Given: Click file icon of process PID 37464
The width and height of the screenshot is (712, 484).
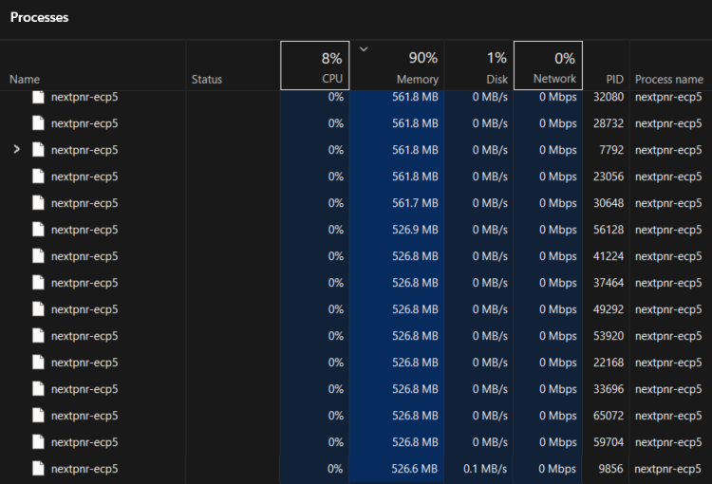Looking at the screenshot, I should (39, 283).
